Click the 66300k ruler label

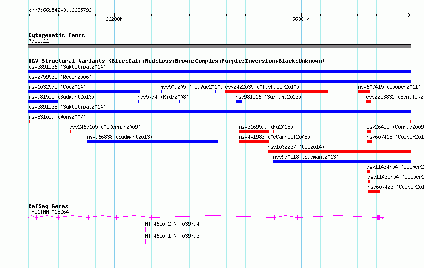pyautogui.click(x=301, y=19)
